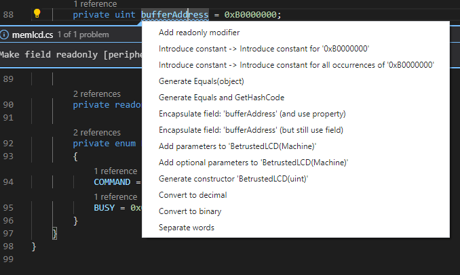Choose Encapsulate field but still use field
Viewport: 460px width, 275px height.
tap(251, 130)
